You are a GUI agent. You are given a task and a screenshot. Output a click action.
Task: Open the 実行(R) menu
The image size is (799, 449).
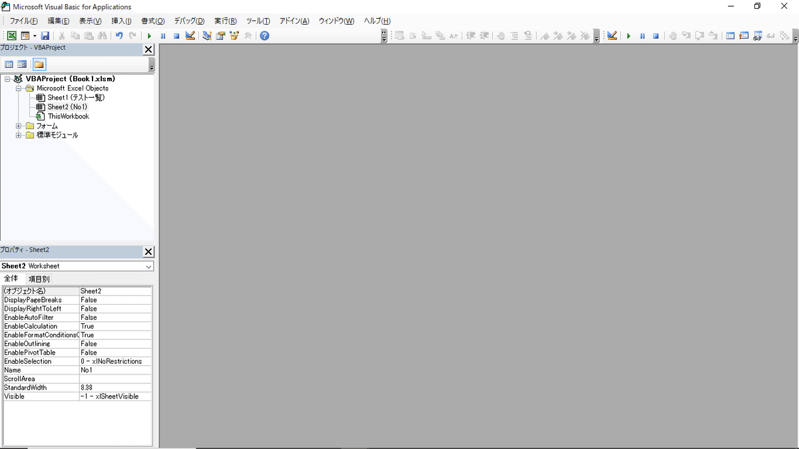[225, 21]
